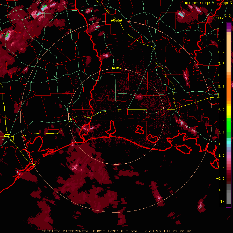Click the -0.5 scale value
The image size is (233, 233).
(220, 179)
